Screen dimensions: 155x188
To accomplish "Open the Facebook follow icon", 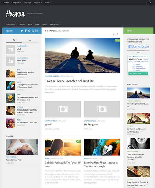I will tap(26, 31).
